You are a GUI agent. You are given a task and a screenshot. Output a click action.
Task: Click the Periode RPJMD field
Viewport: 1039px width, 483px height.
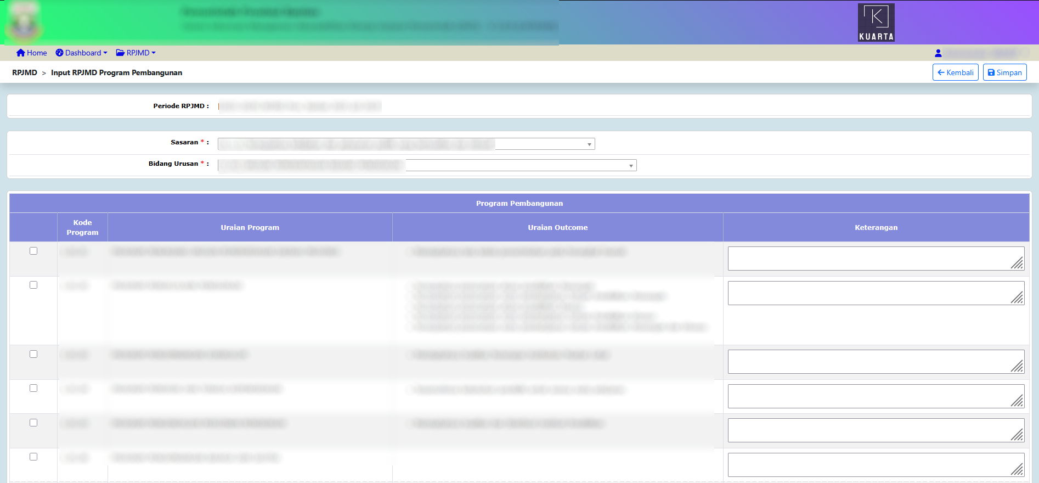300,106
